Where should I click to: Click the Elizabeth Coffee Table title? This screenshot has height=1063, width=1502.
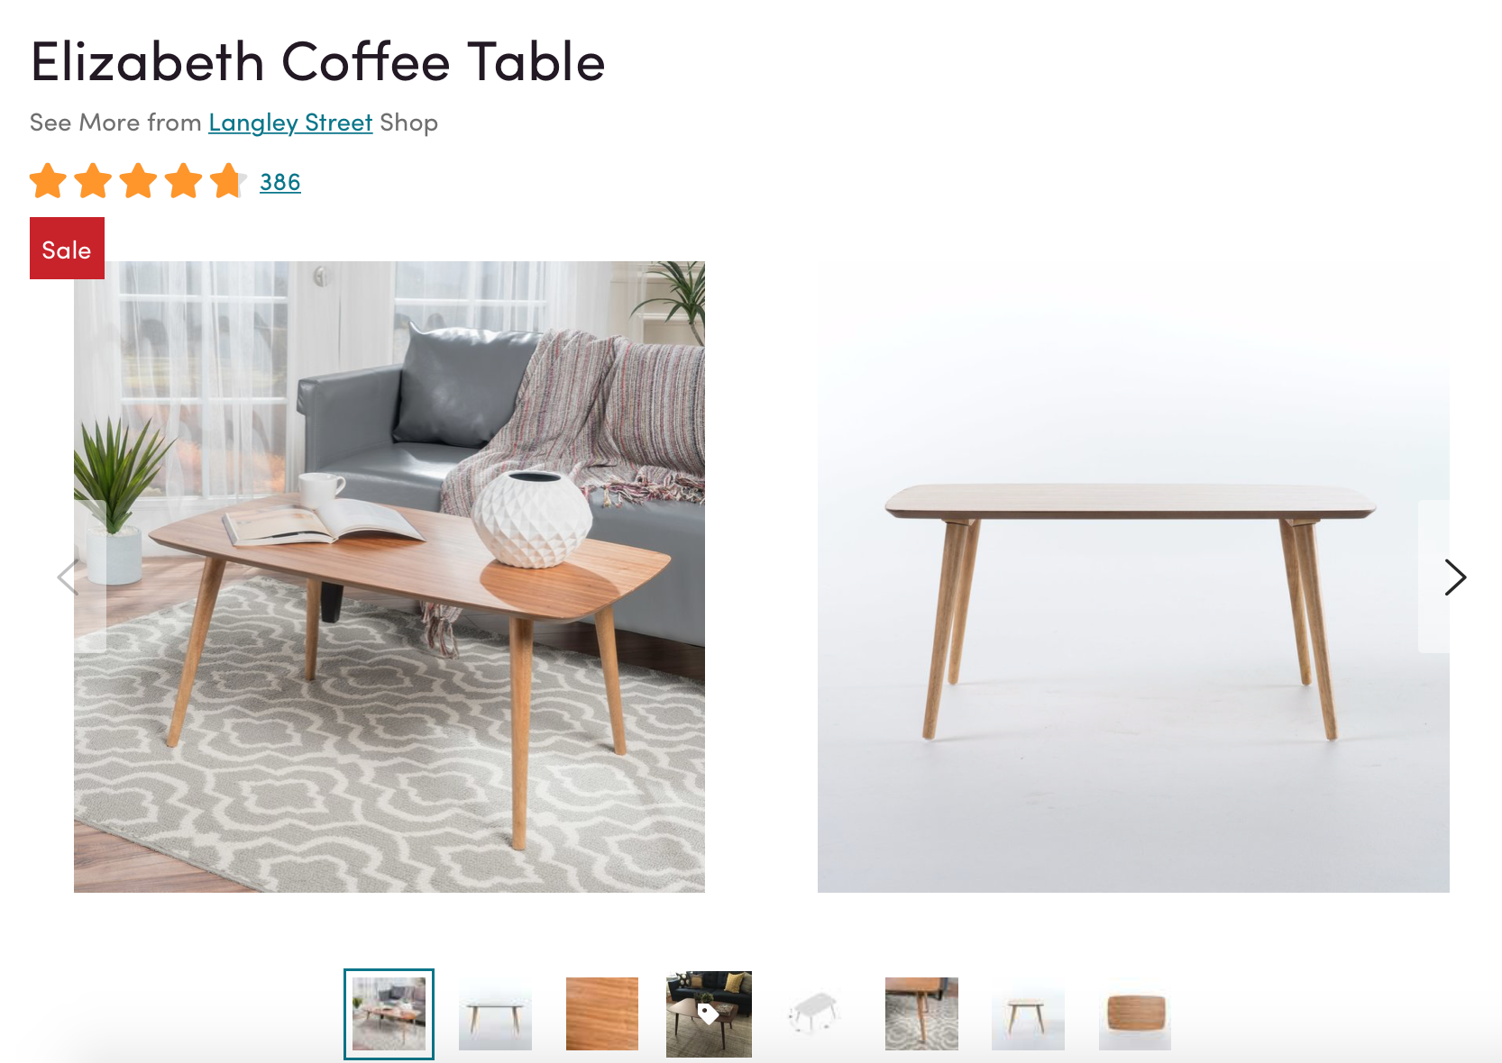point(317,61)
